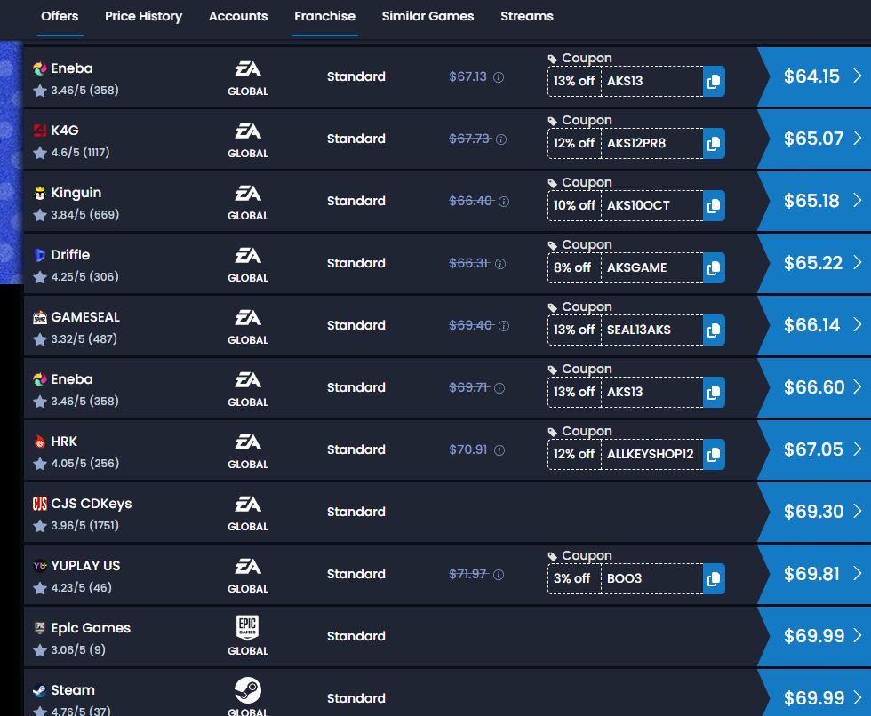Click the YUPLAY US store name
This screenshot has height=716, width=871.
tap(85, 566)
